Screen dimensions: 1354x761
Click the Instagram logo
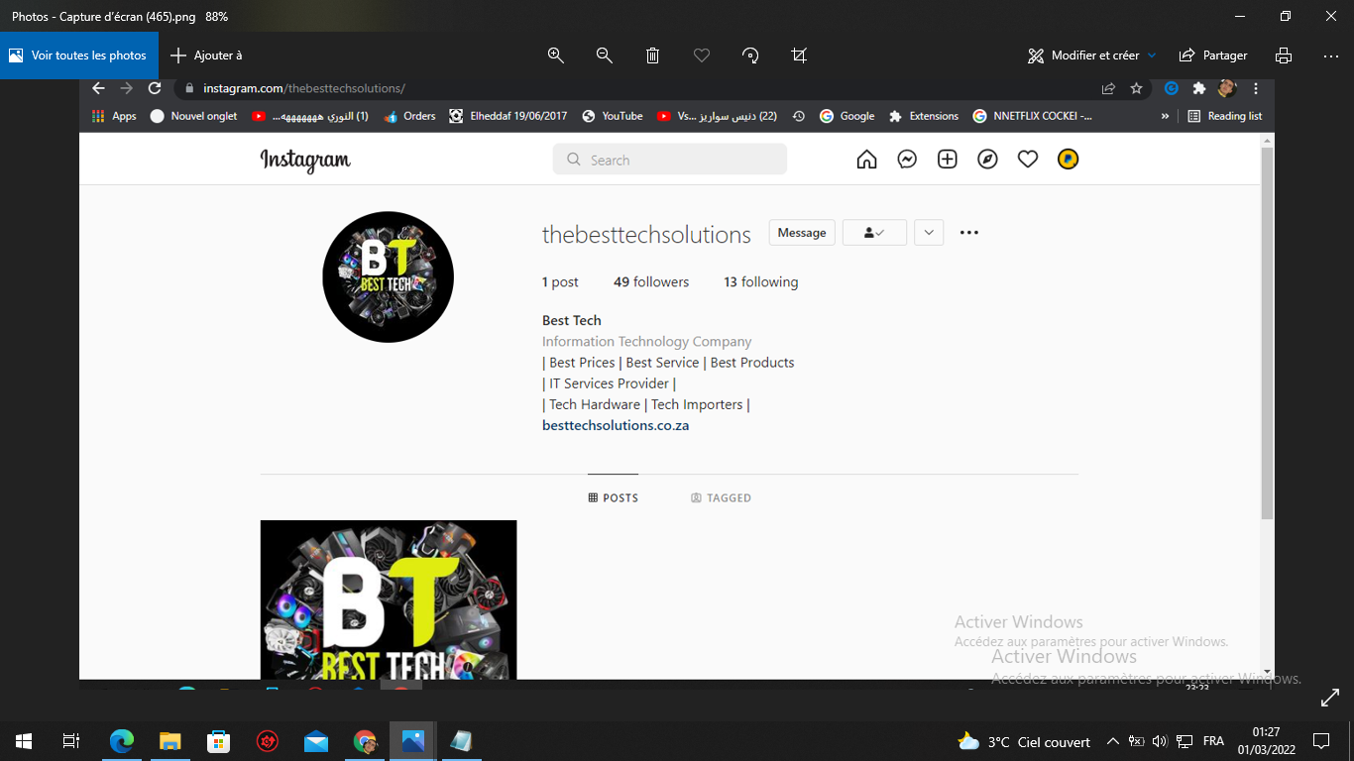[305, 161]
